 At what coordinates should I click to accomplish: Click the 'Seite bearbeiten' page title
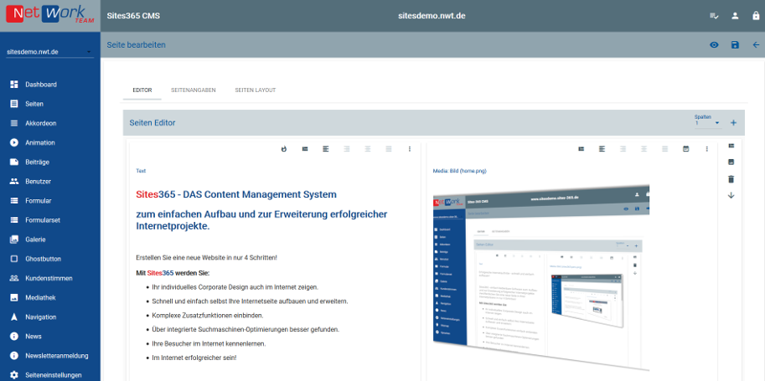136,45
